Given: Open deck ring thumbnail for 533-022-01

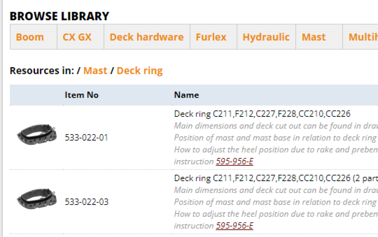Looking at the screenshot, I should 36,134.
